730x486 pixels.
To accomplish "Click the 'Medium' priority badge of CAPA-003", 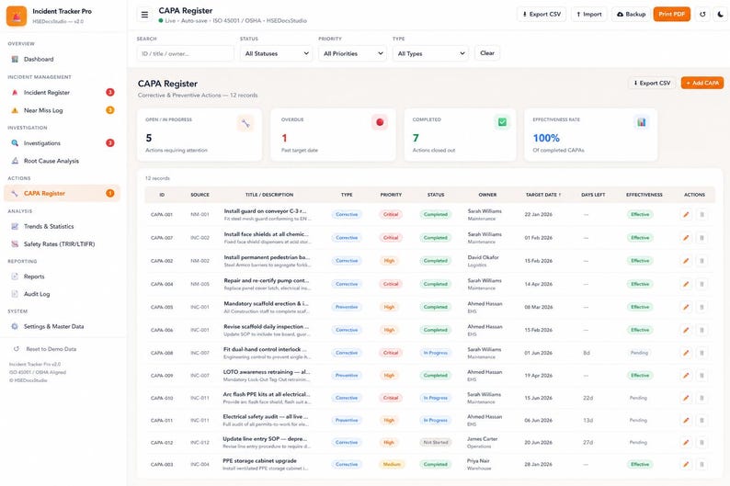I will [x=392, y=464].
